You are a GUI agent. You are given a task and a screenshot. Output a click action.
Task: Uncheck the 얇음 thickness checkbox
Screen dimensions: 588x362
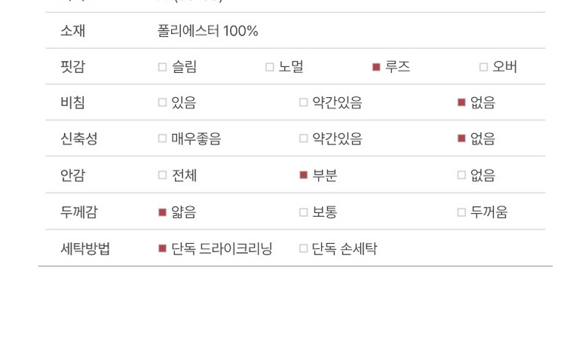(x=162, y=212)
